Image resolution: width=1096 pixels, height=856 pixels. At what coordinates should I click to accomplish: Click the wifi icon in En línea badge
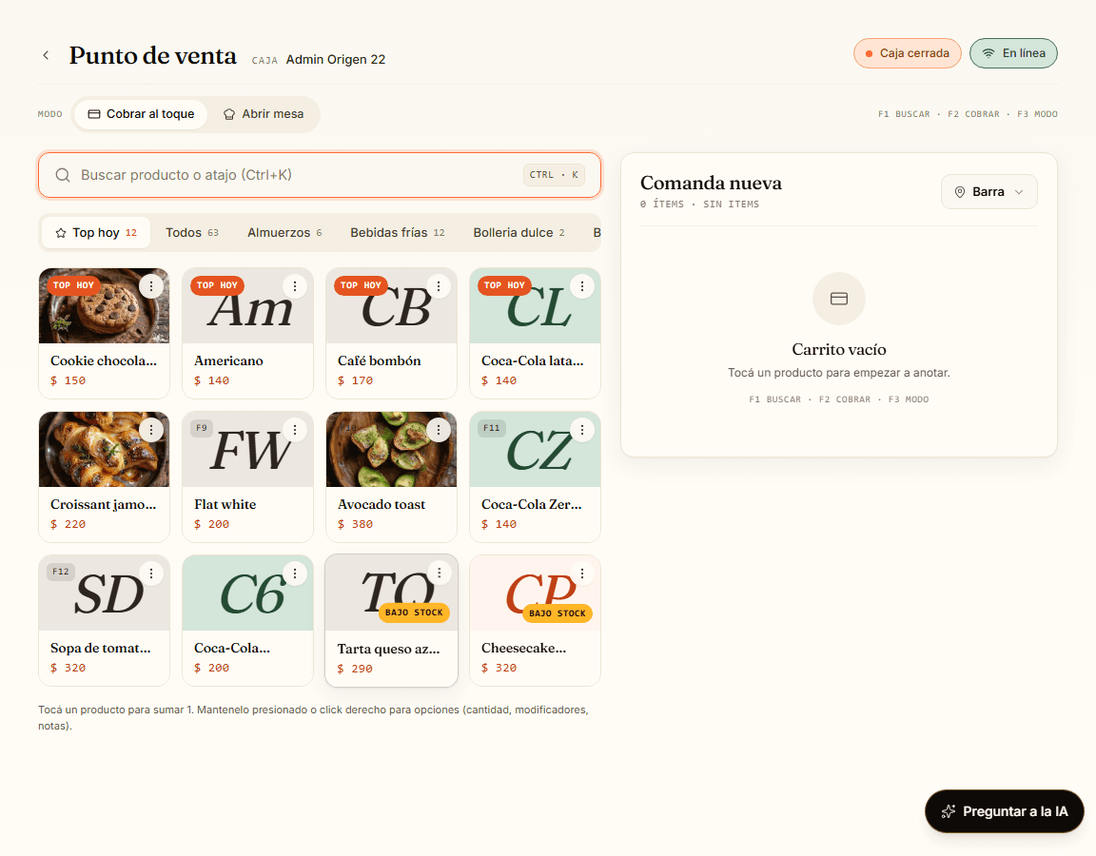[x=988, y=53]
